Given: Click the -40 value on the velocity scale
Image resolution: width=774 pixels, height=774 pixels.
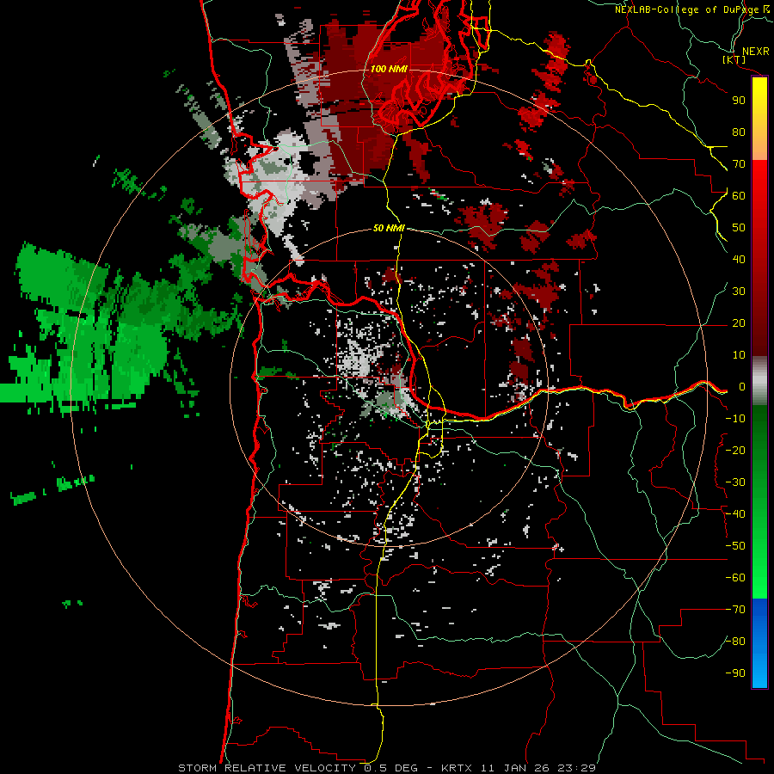Looking at the screenshot, I should coord(735,514).
